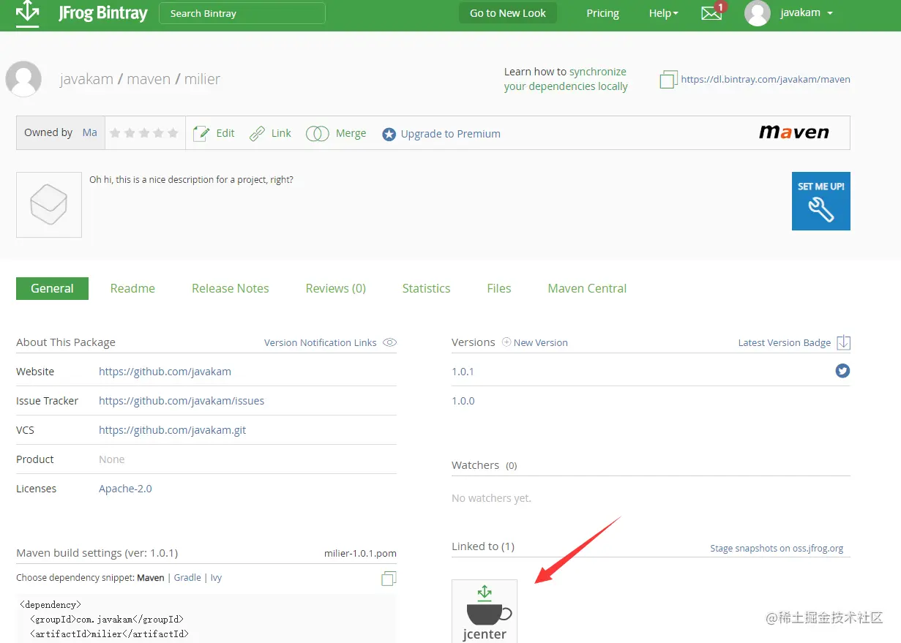
Task: Click the JFrog Bintray wordmark
Action: click(102, 13)
